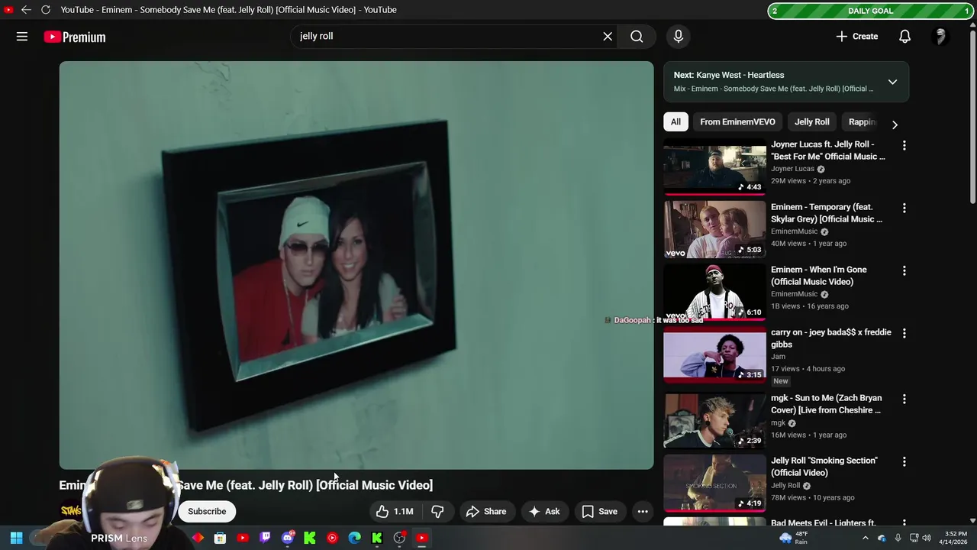
Task: Open Joyner Lucas Best For Me thumbnail
Action: point(714,167)
